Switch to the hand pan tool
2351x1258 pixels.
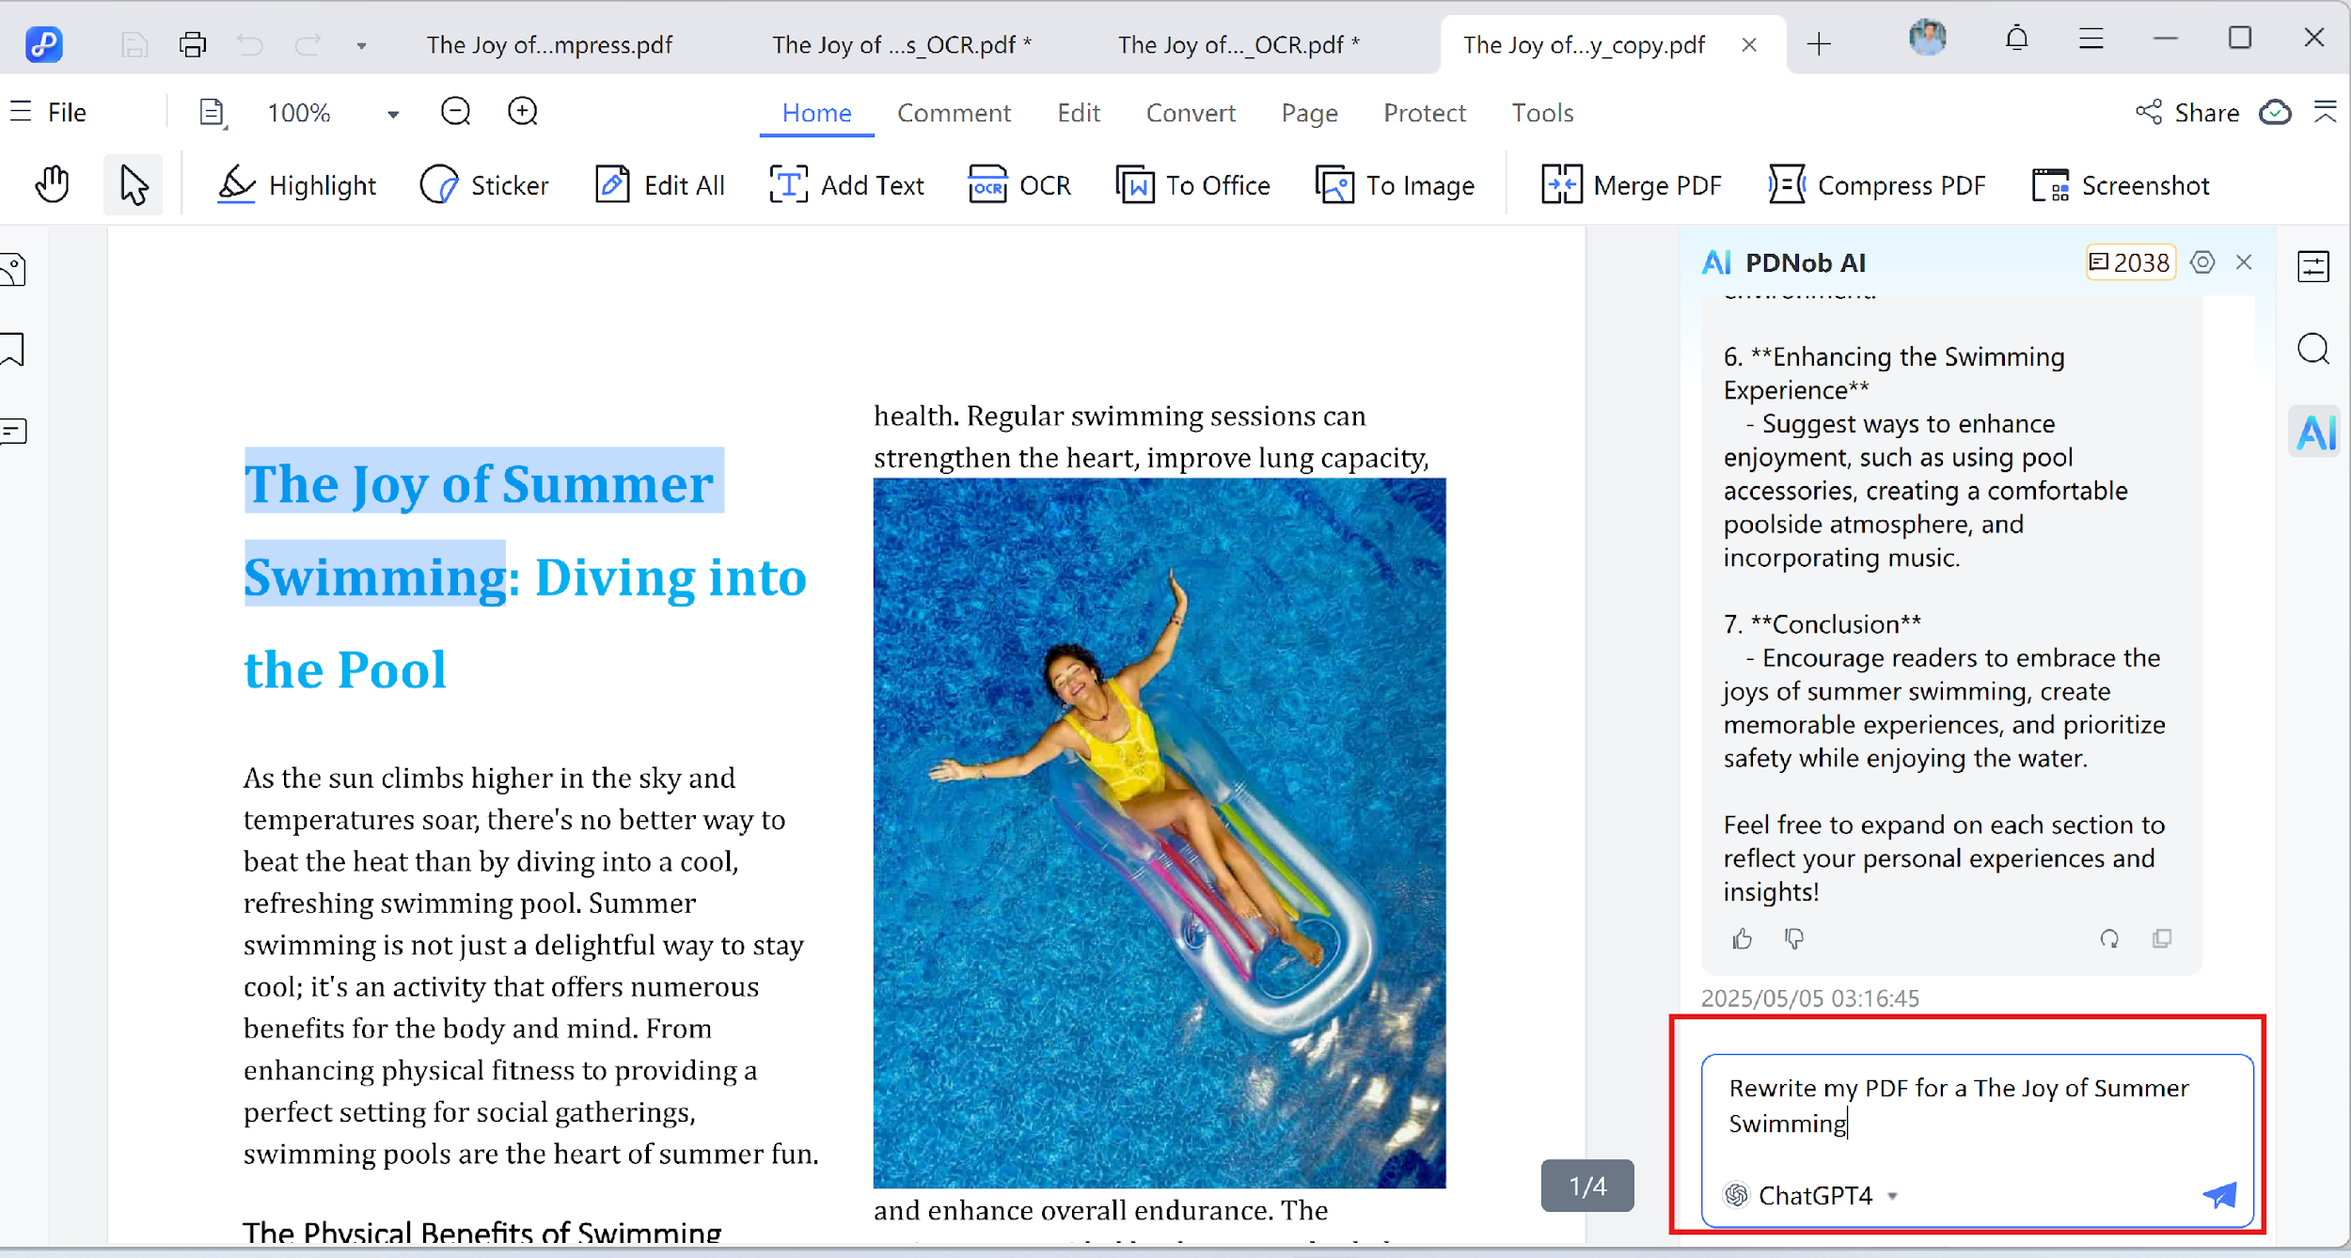(x=52, y=183)
